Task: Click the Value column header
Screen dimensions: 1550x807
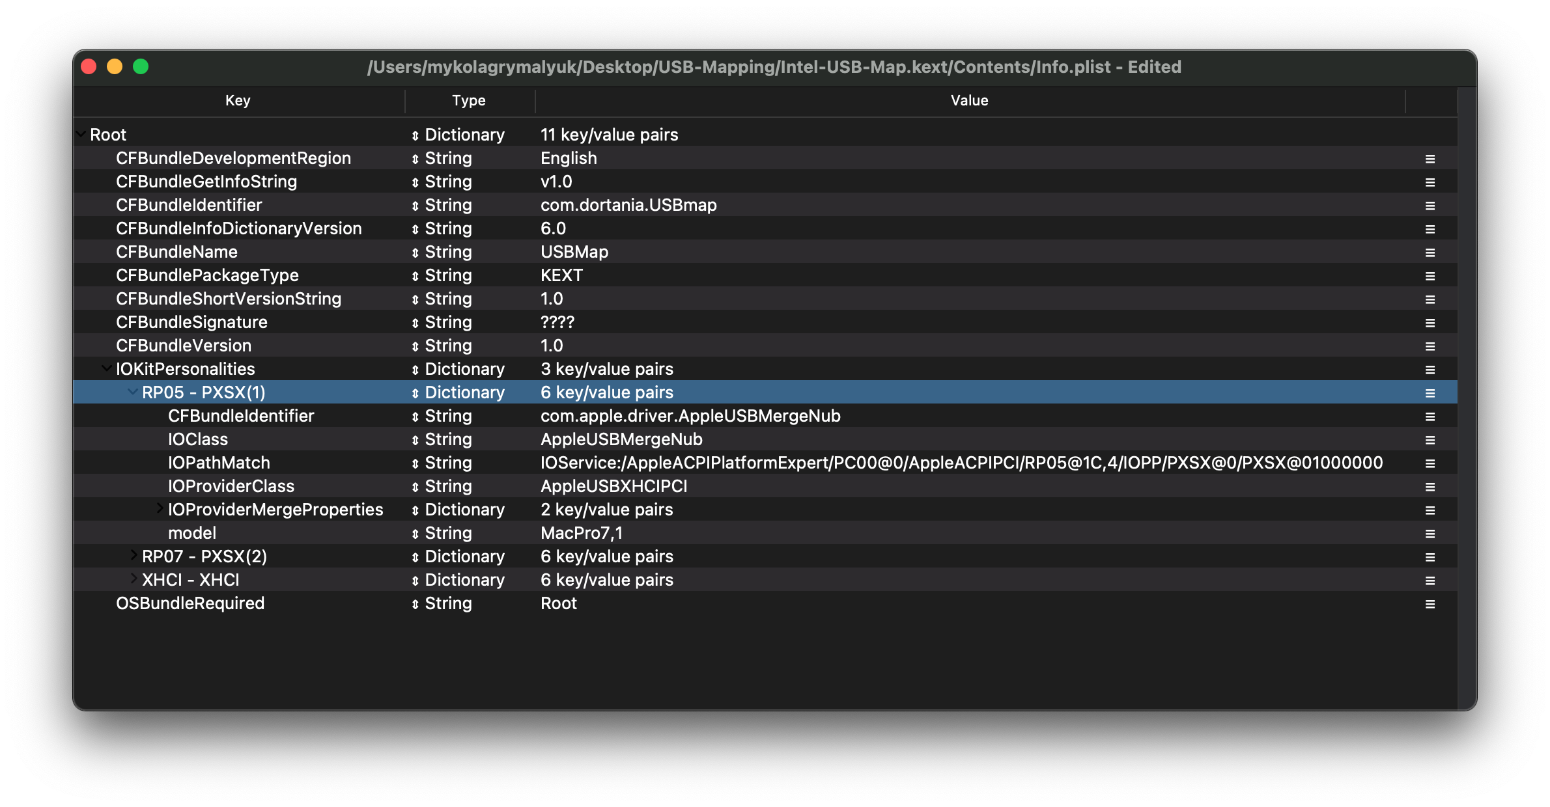Action: click(x=969, y=100)
